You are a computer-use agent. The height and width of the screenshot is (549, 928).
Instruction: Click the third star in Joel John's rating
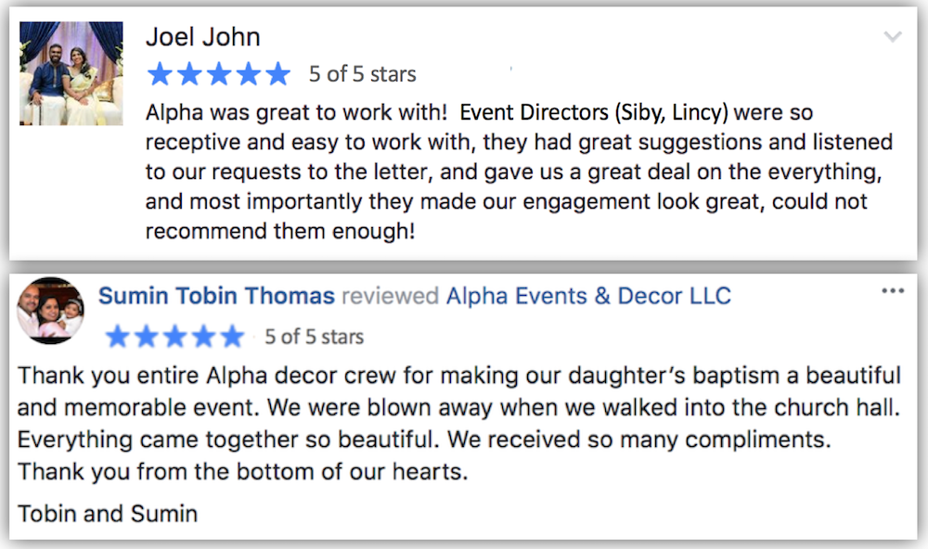click(219, 74)
